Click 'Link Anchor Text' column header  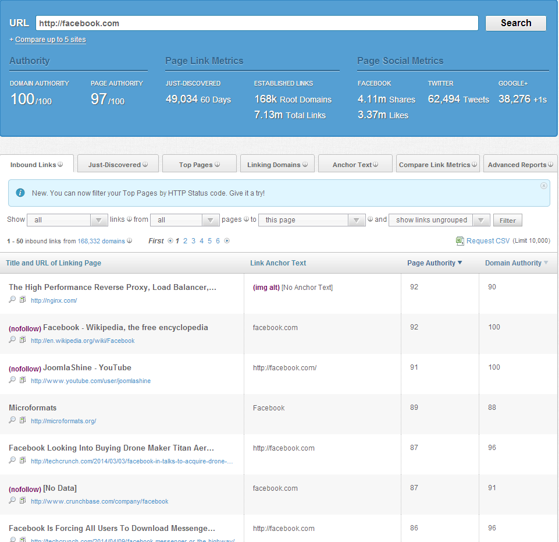tap(278, 263)
